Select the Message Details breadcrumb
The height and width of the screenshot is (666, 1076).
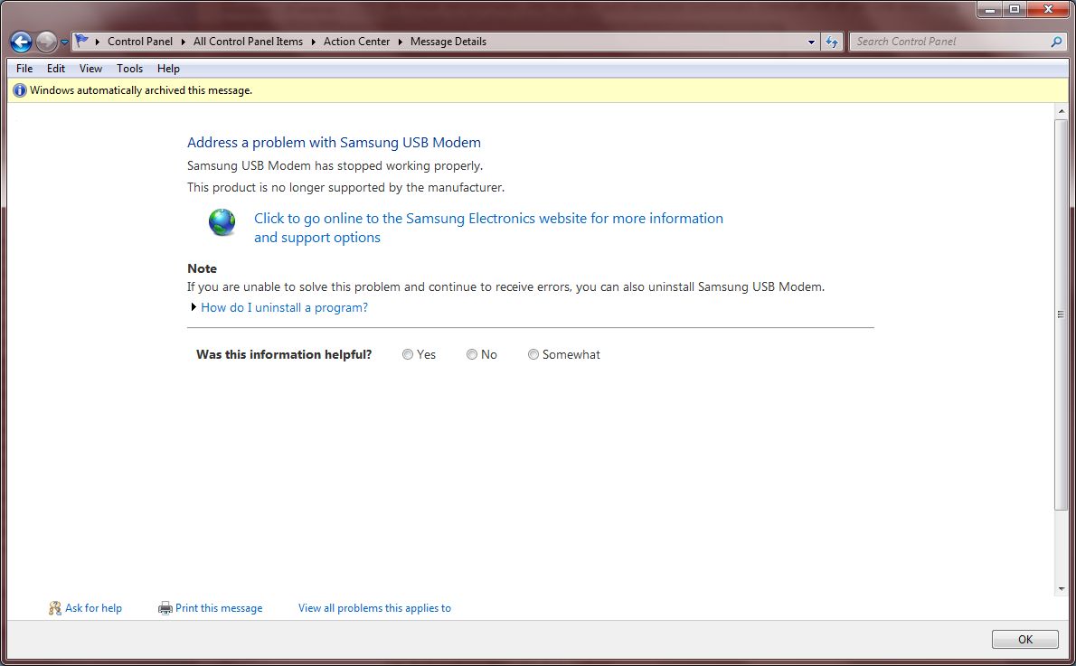tap(448, 42)
